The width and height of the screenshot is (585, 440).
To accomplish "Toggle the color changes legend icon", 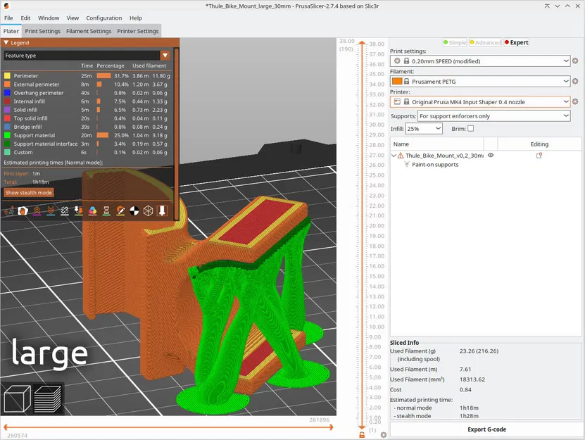I will click(92, 210).
